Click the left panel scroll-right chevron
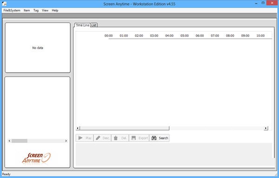This screenshot has width=279, height=178. coord(66,141)
